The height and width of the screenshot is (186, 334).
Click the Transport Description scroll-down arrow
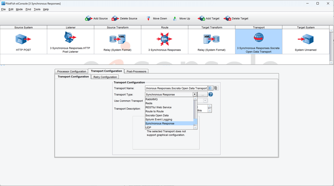210,111
